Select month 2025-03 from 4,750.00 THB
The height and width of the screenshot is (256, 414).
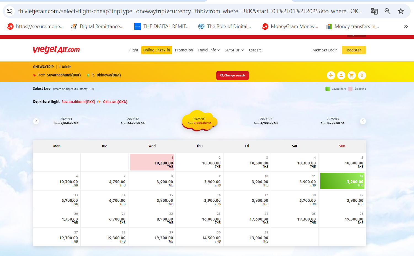333,121
